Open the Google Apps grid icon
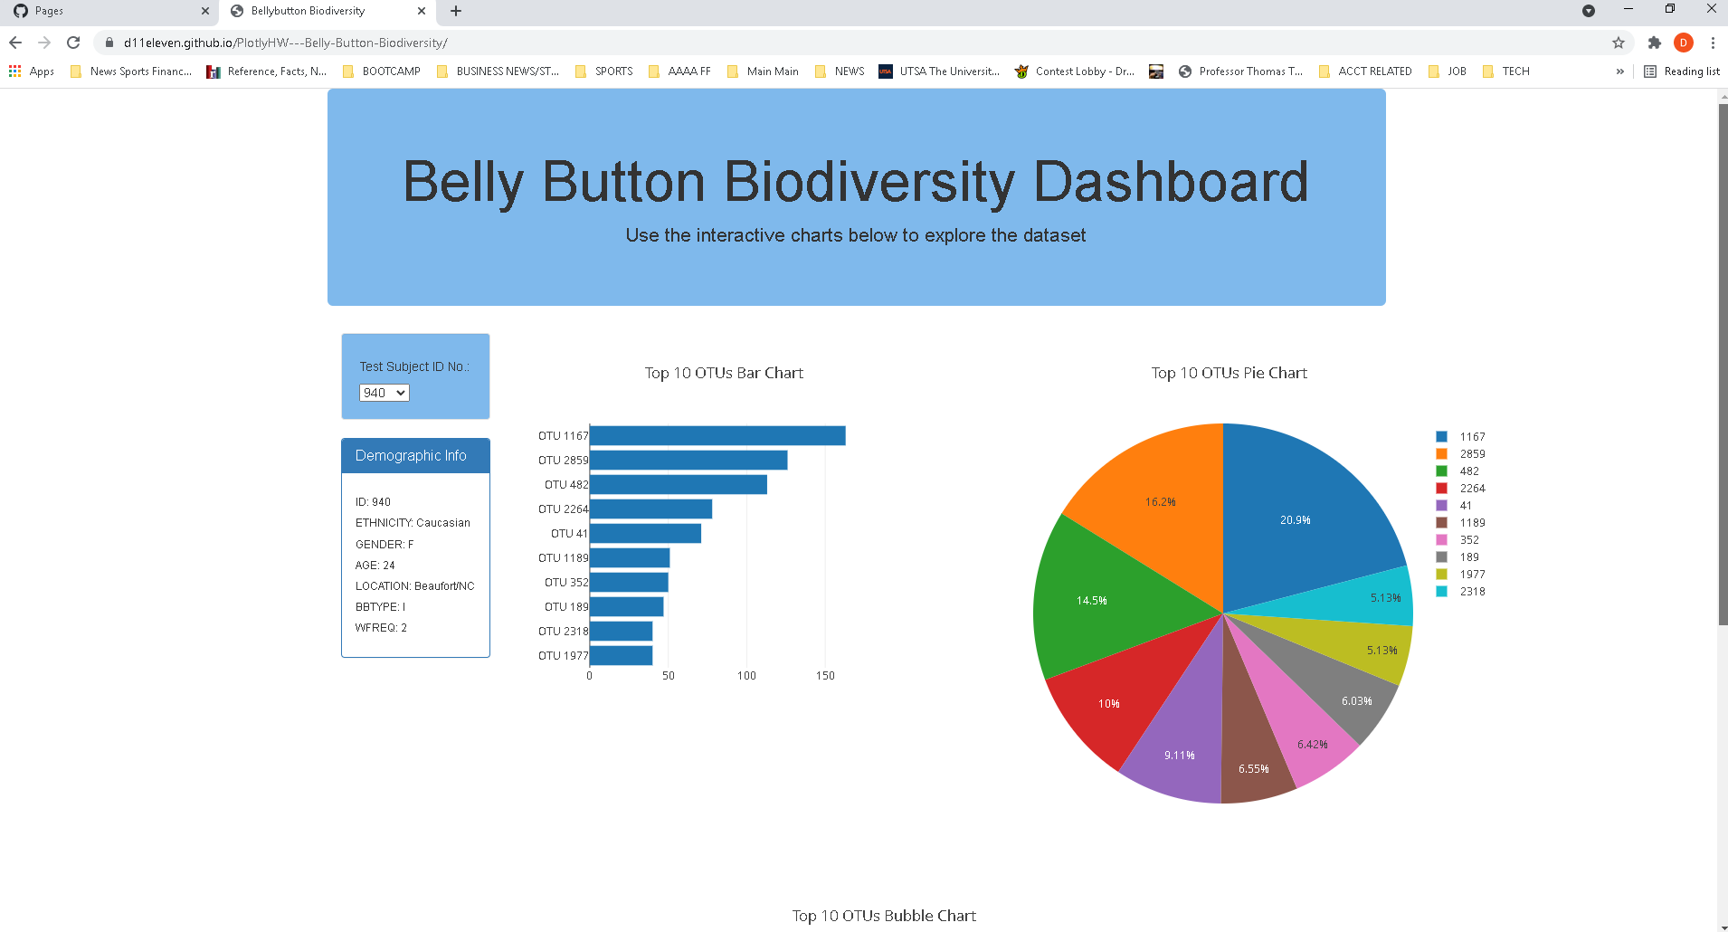This screenshot has height=932, width=1728. click(14, 71)
